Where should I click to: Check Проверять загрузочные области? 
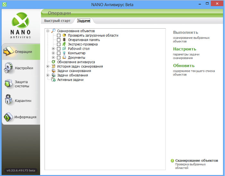pyautogui.click(x=58, y=35)
